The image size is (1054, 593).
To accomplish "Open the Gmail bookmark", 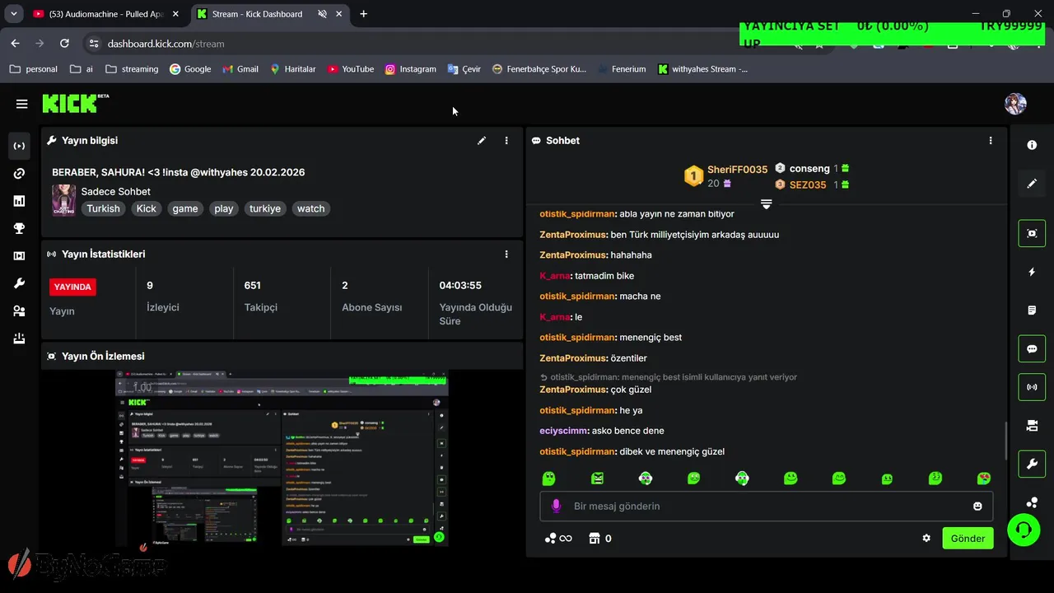I will [240, 69].
